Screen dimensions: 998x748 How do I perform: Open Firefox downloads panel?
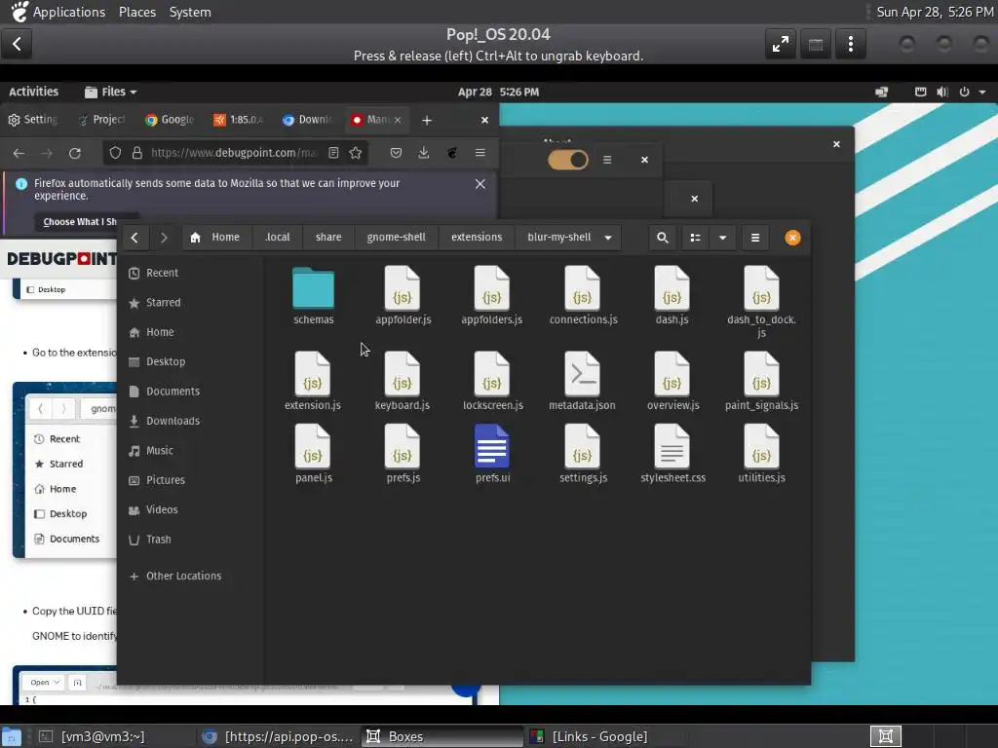(x=423, y=153)
